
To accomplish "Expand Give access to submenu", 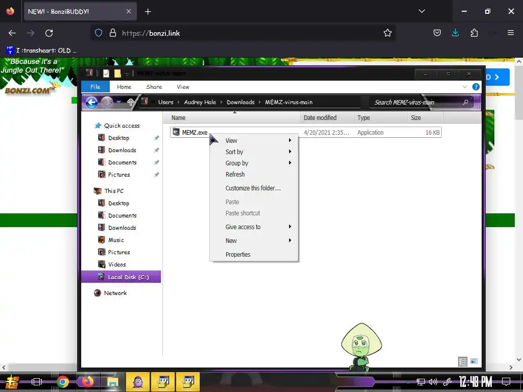I will 254,227.
